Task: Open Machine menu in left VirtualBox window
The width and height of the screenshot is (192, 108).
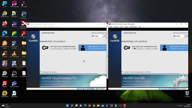Action: [x=35, y=27]
